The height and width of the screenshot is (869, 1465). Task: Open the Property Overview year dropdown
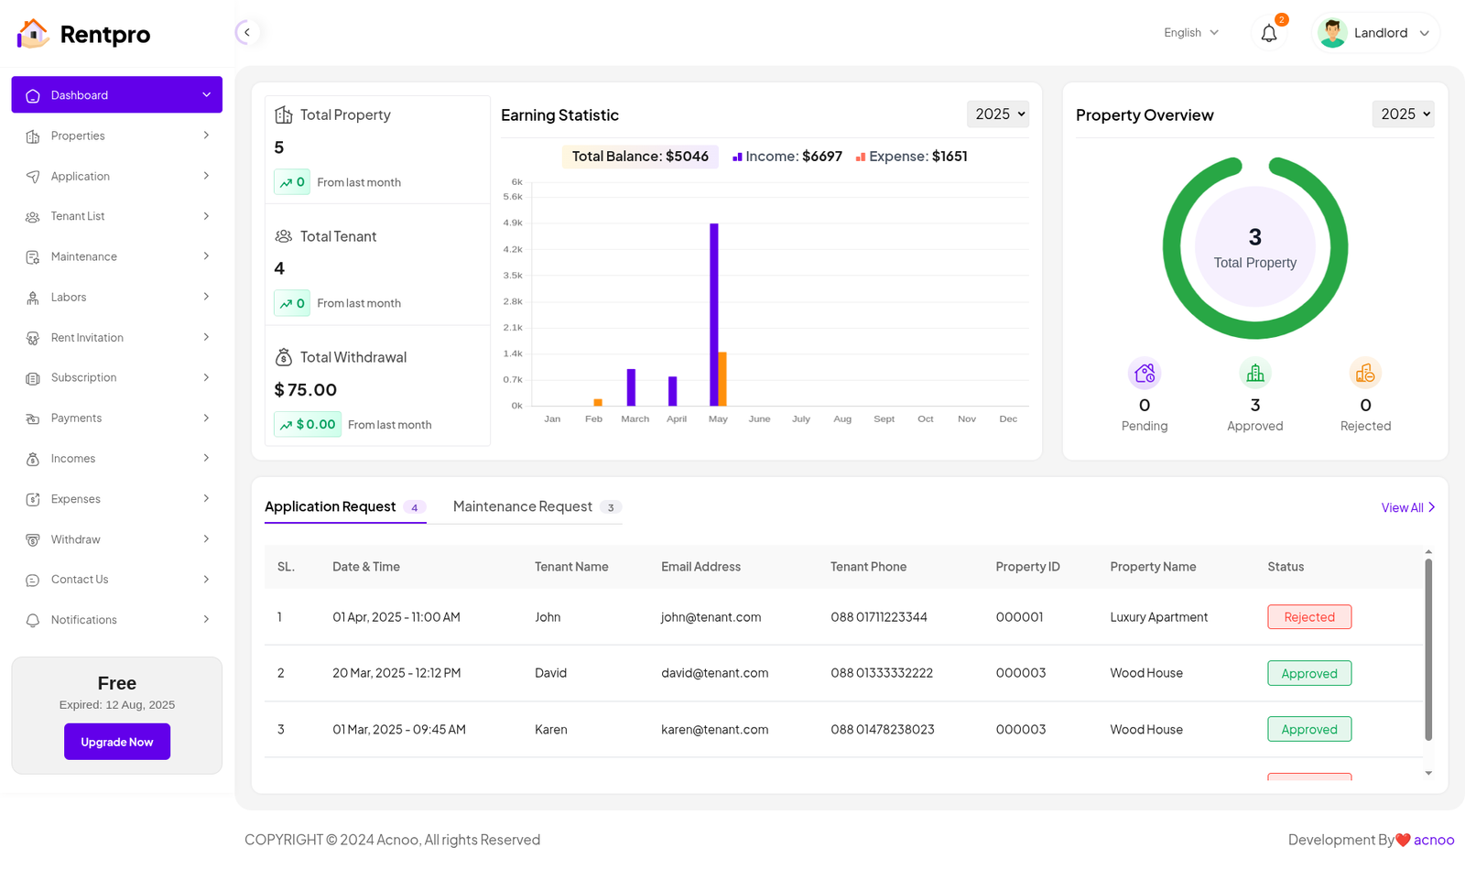pos(1402,114)
